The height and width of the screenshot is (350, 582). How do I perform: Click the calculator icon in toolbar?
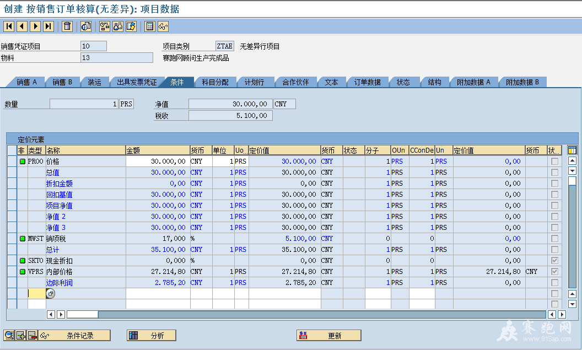(149, 26)
